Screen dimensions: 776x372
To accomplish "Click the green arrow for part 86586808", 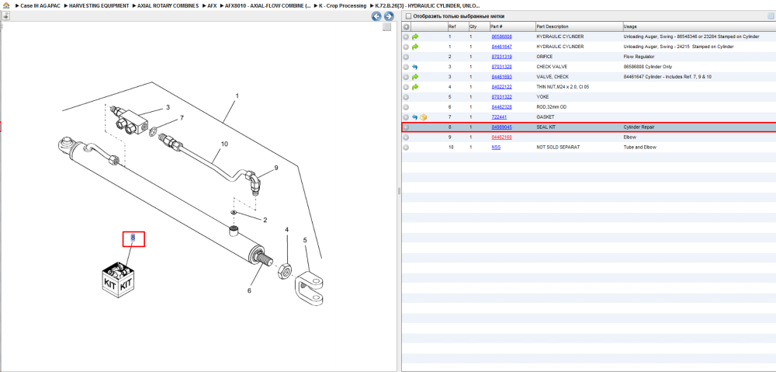I will coord(415,37).
